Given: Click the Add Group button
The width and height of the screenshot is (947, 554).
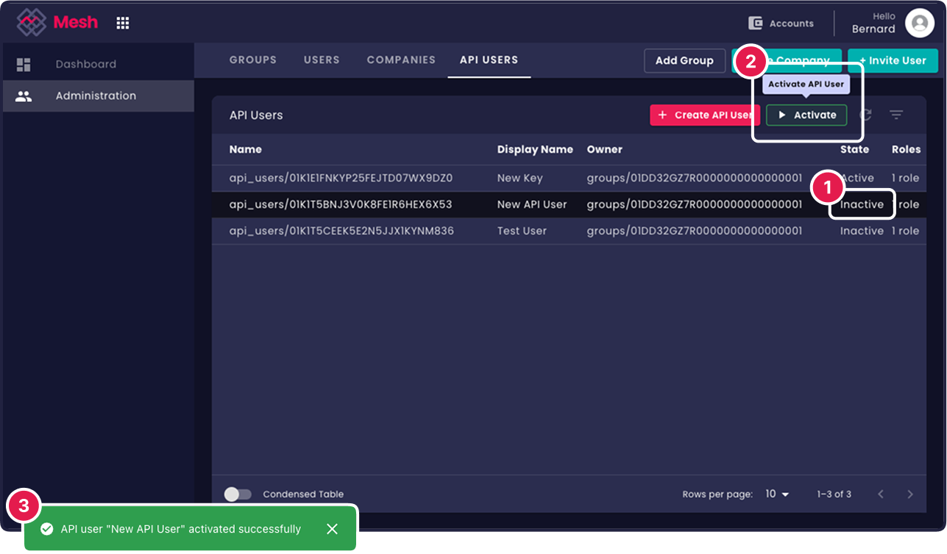Looking at the screenshot, I should pos(684,60).
